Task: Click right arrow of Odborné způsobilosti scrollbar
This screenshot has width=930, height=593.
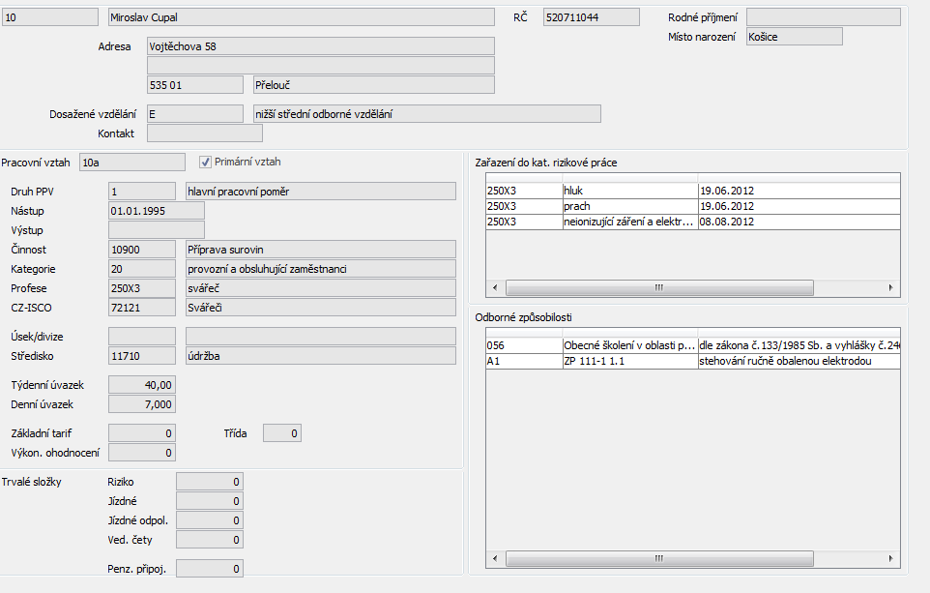Action: click(892, 558)
